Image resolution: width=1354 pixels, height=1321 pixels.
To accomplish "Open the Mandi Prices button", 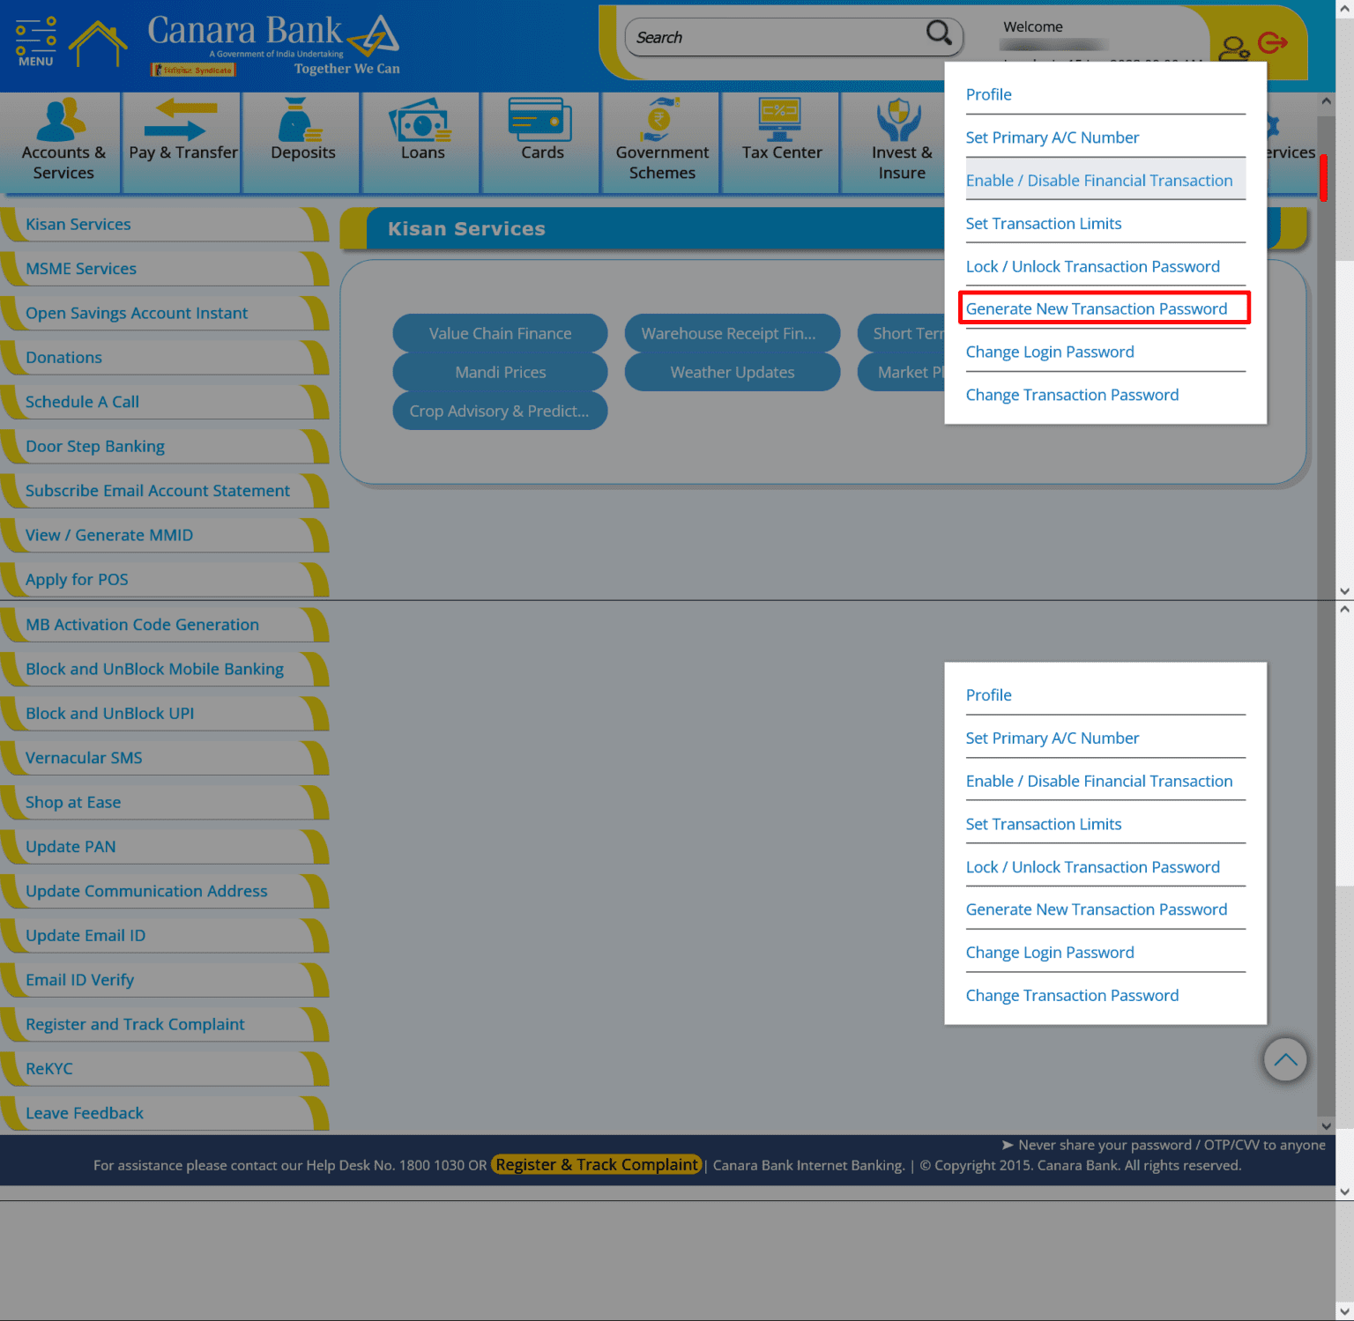I will point(500,372).
